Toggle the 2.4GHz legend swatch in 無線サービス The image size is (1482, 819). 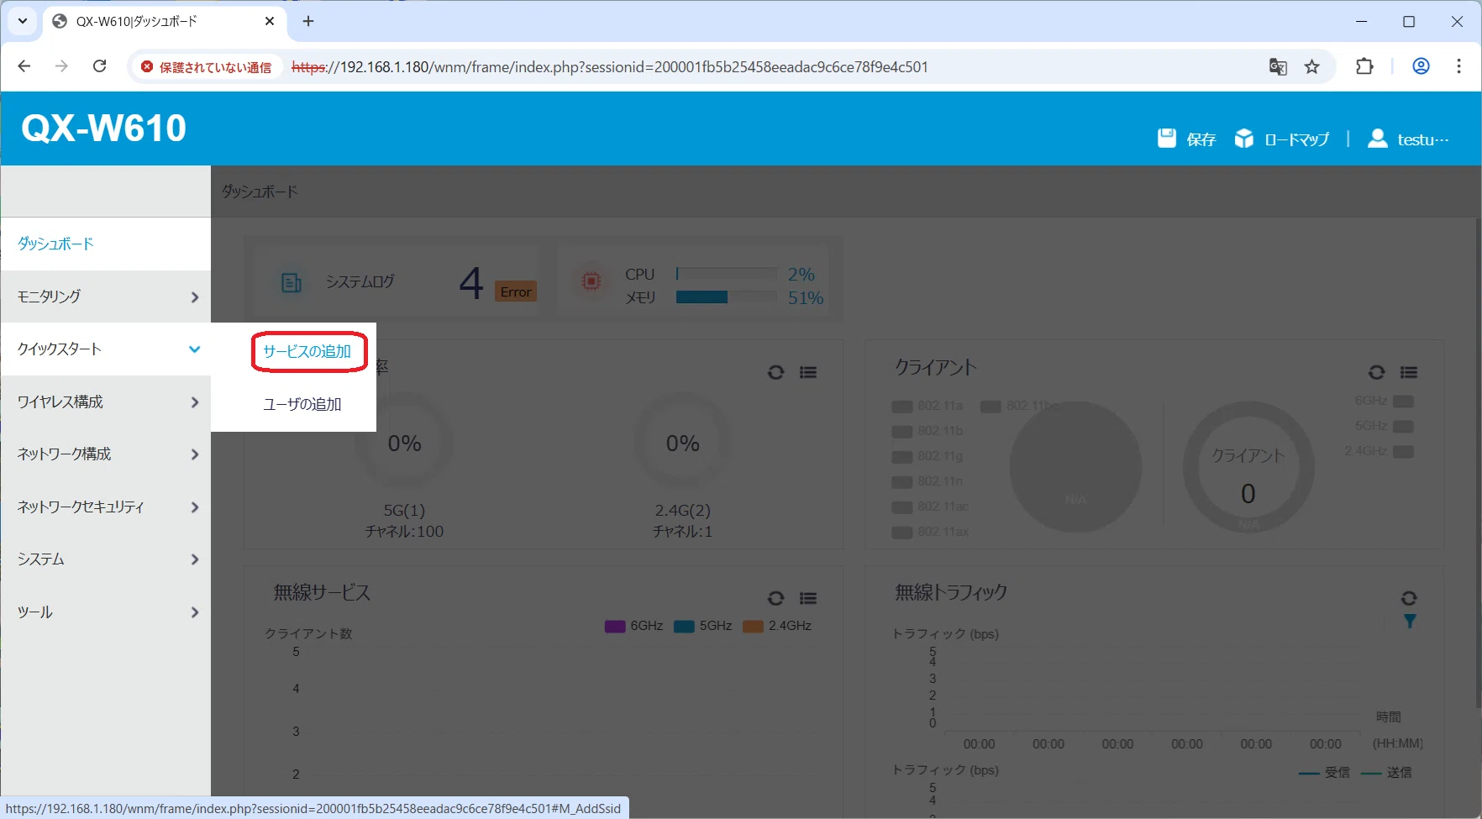[x=754, y=626]
